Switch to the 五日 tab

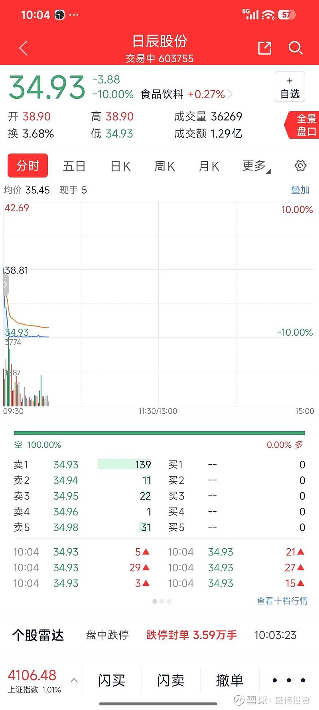coord(74,166)
